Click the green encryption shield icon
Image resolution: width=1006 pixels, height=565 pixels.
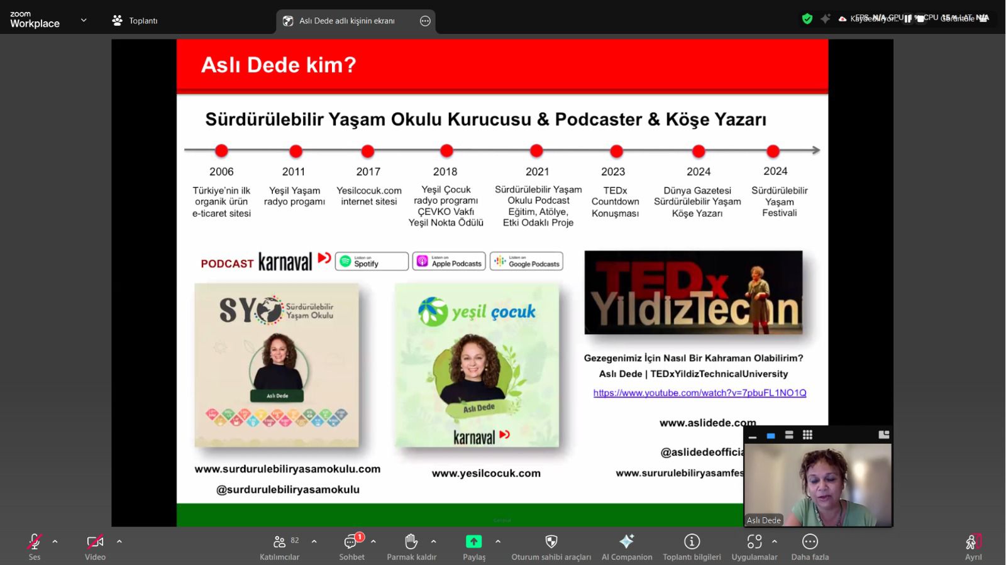(807, 19)
